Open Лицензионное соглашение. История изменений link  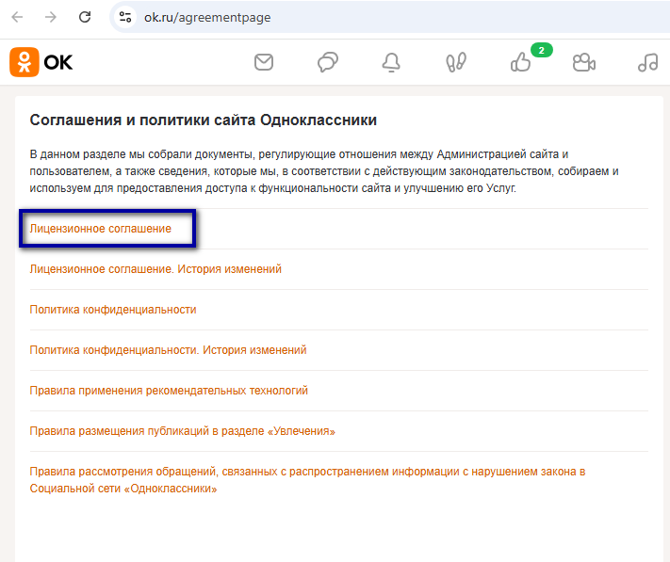[155, 269]
